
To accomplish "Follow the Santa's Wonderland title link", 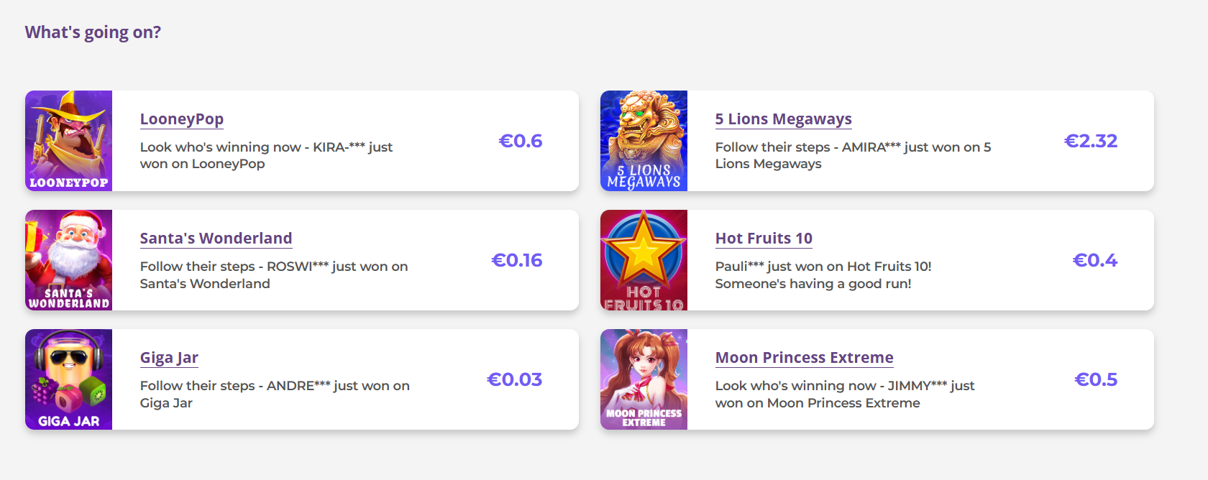I will point(216,239).
